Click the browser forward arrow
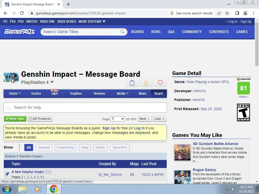Image resolution: width=259 pixels, height=194 pixels. coord(14,13)
